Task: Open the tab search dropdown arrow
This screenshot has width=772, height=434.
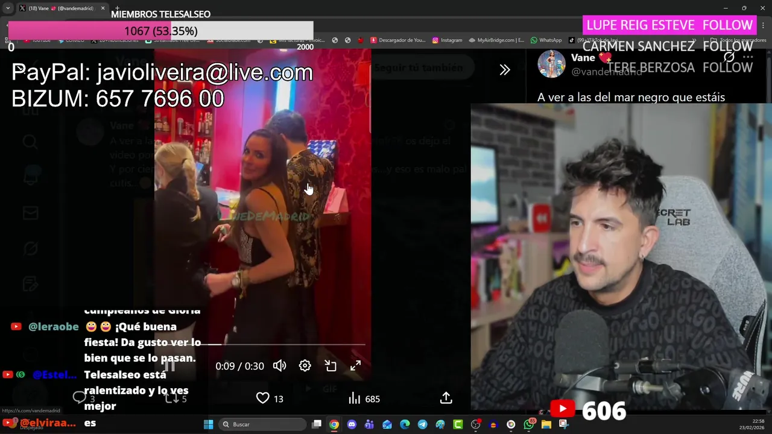Action: [x=7, y=8]
